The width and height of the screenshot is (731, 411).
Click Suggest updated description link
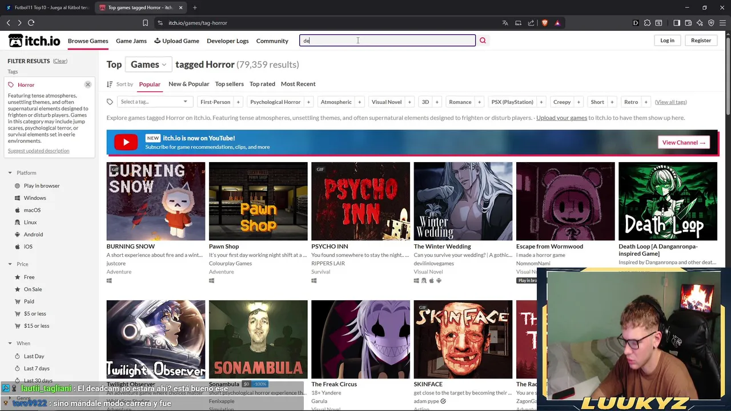(x=38, y=151)
